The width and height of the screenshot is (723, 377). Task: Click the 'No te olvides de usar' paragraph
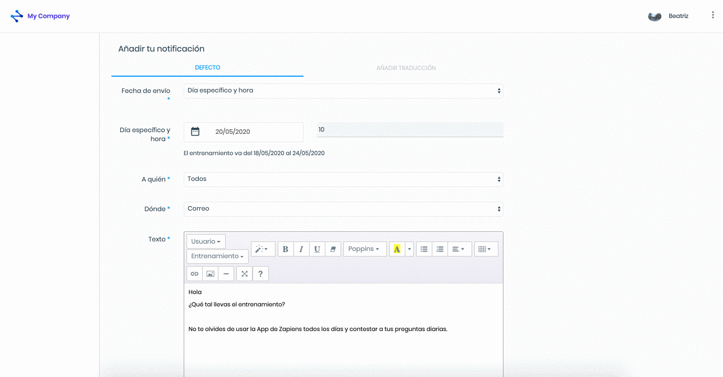coord(318,329)
